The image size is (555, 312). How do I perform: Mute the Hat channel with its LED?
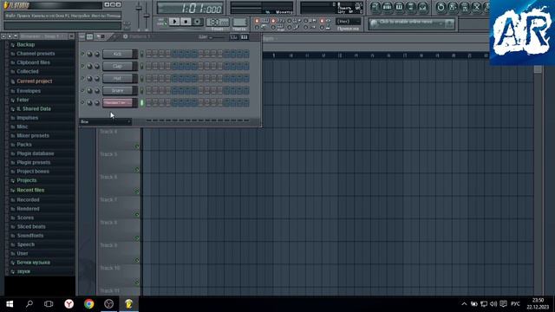pyautogui.click(x=83, y=78)
